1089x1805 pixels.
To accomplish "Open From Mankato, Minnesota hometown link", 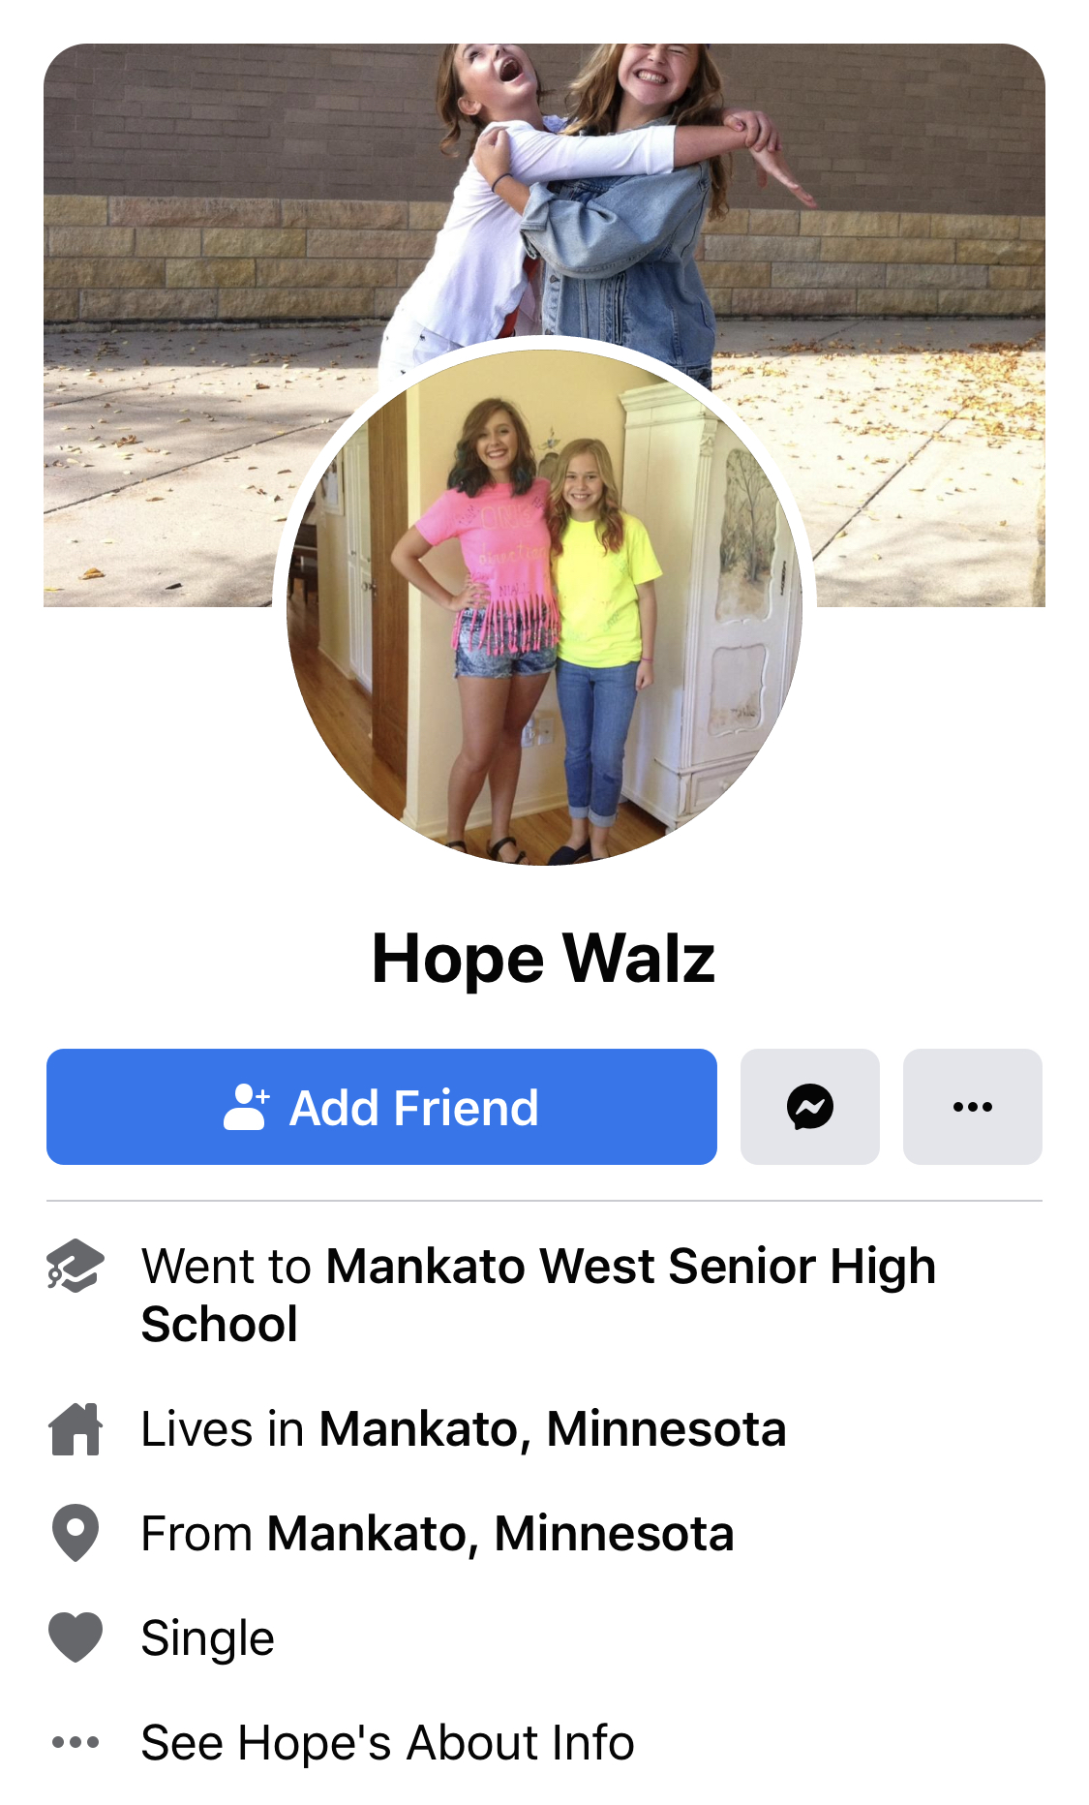I will point(500,1534).
